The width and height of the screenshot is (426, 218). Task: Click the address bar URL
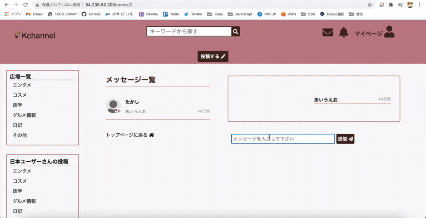(109, 5)
